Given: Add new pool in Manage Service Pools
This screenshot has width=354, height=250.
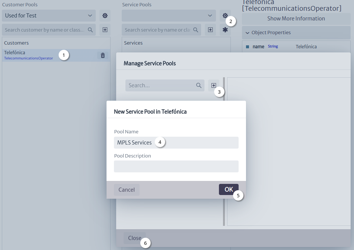Looking at the screenshot, I should click(214, 85).
